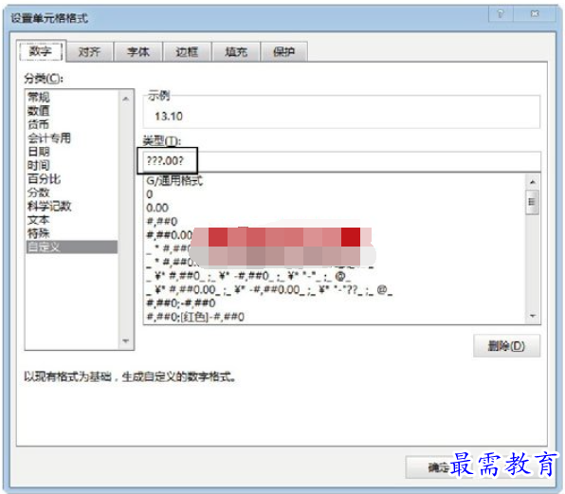Click scroll down arrow of type list
Viewport: 565px width, 494px height.
[533, 316]
